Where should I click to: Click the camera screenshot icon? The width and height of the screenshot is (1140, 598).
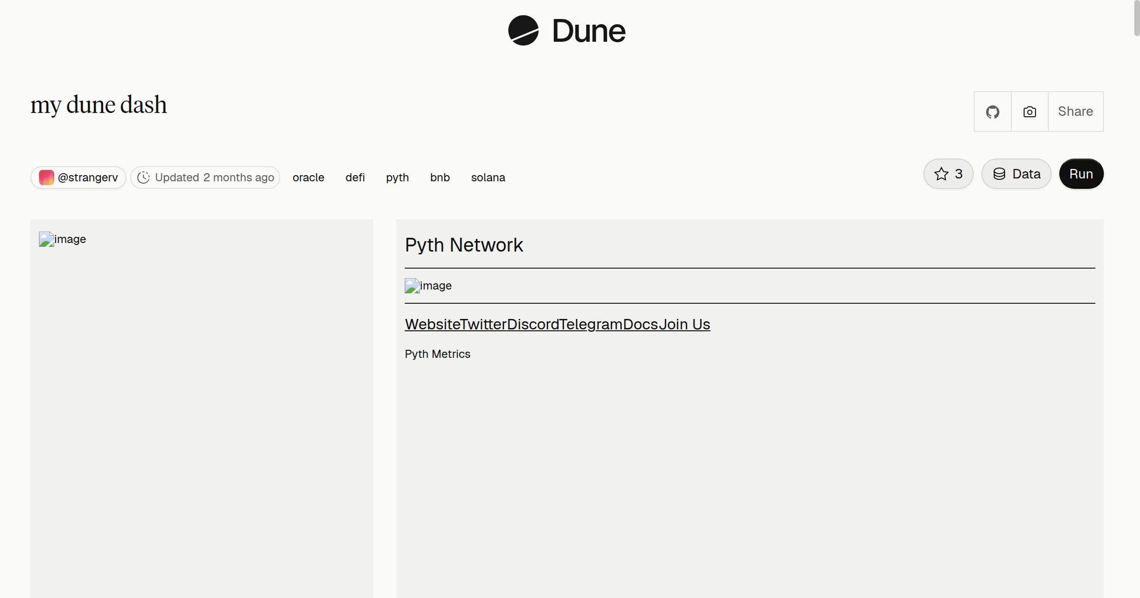coord(1030,112)
